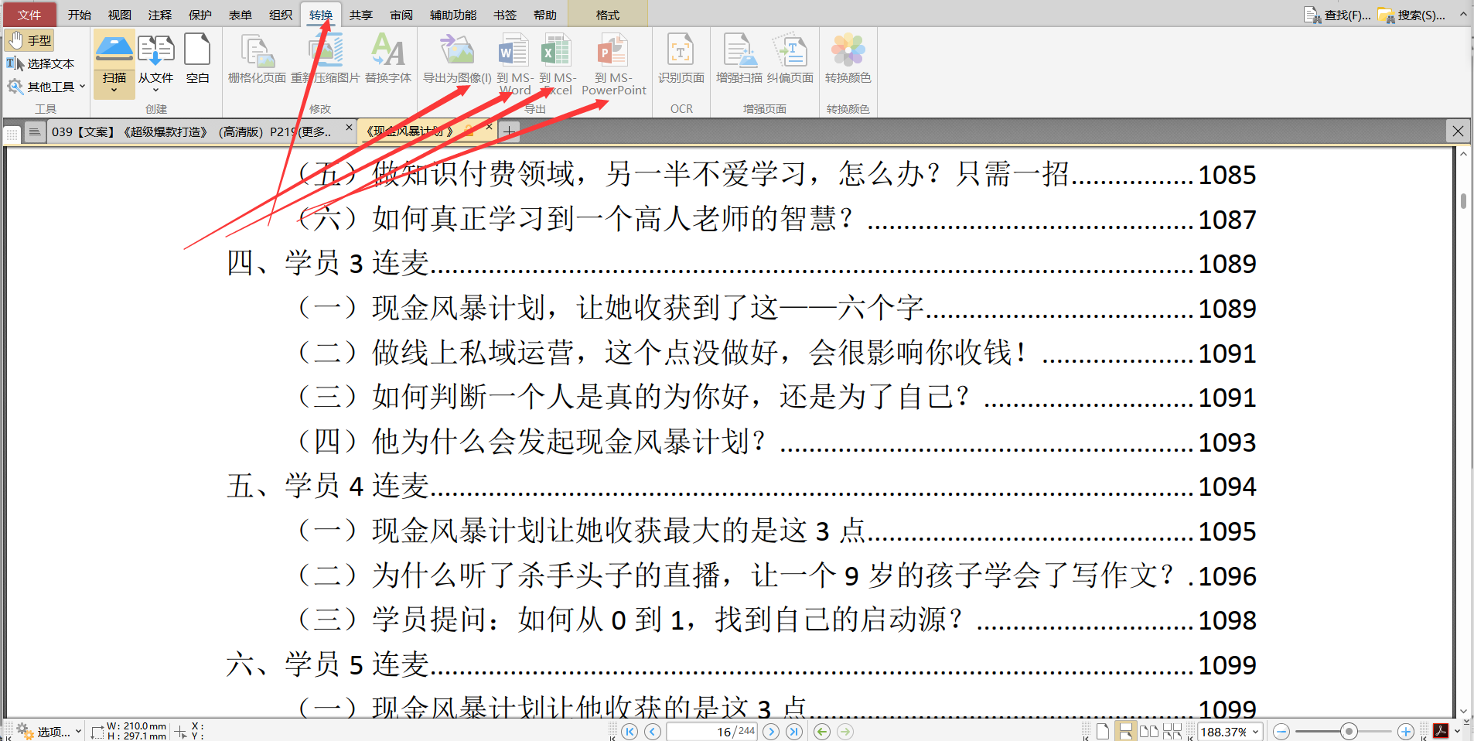The height and width of the screenshot is (741, 1474).
Task: Export 到 MS-PowerPoint
Action: pos(614,65)
